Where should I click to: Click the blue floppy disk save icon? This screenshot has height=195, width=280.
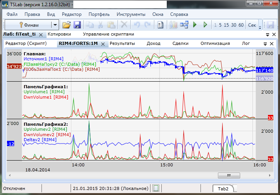[77, 25]
